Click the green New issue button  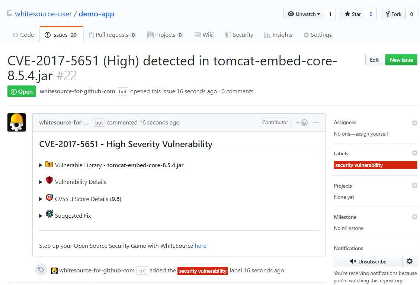pyautogui.click(x=401, y=60)
